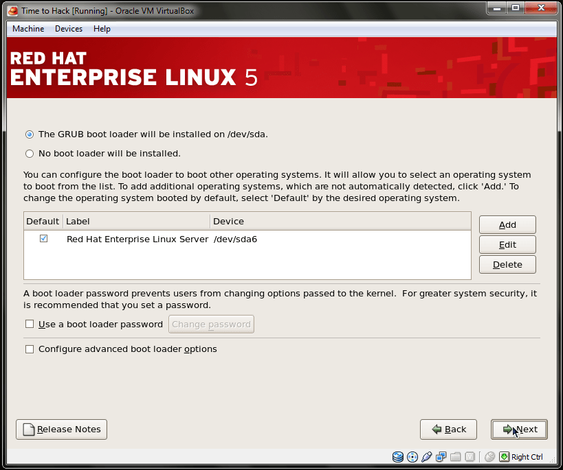Click the disabled Change password button
The image size is (563, 470).
click(x=211, y=324)
